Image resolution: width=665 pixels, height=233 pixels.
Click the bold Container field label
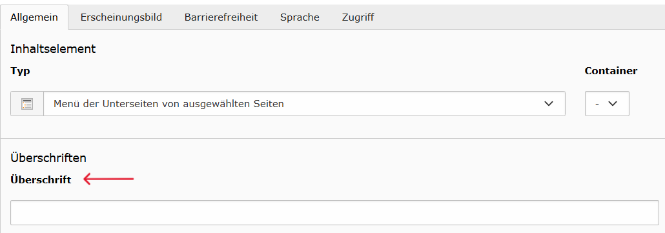pyautogui.click(x=611, y=71)
